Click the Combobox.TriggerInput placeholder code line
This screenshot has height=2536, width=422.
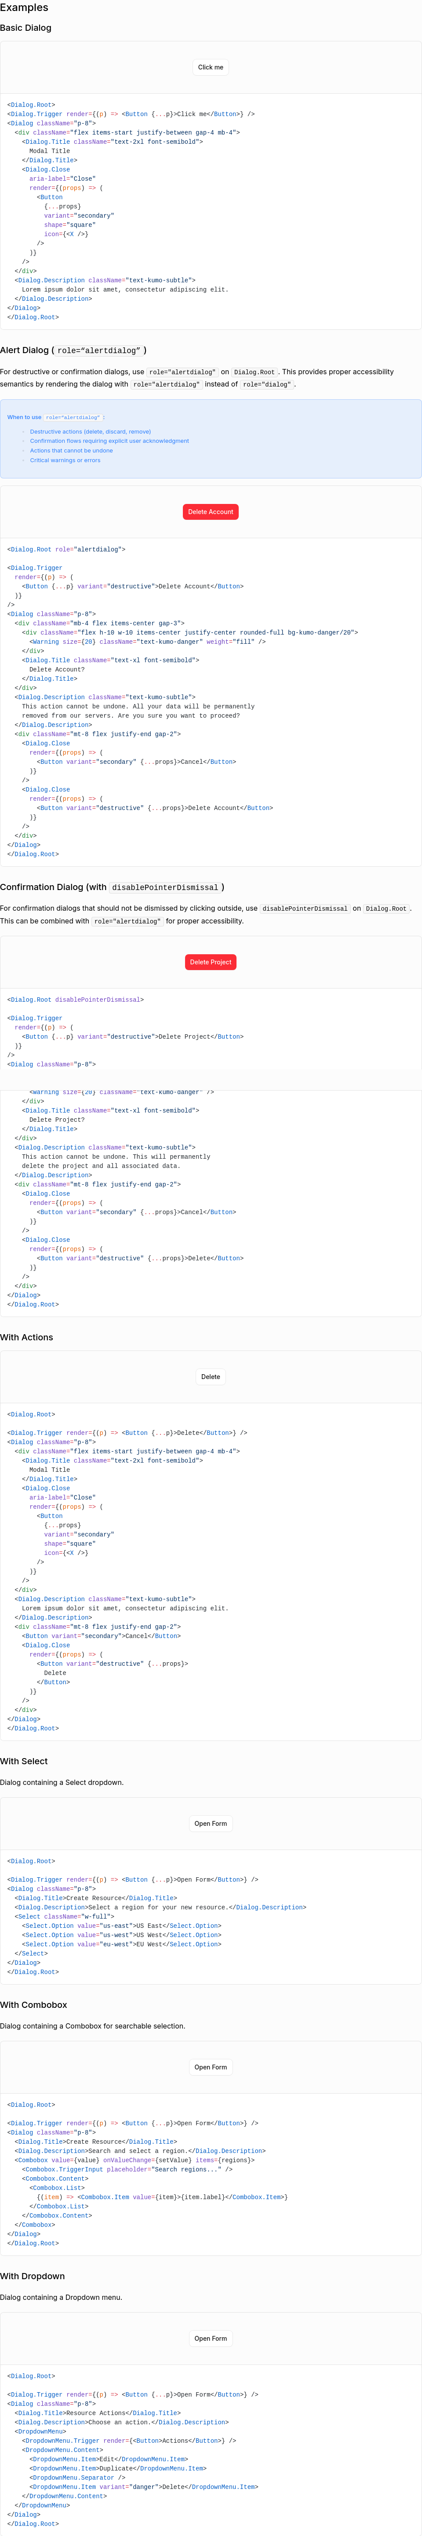coord(128,2169)
